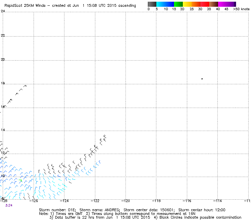Click the latitude axis label '24'
Image resolution: width=251 pixels, height=220 pixels.
click(x=3, y=11)
